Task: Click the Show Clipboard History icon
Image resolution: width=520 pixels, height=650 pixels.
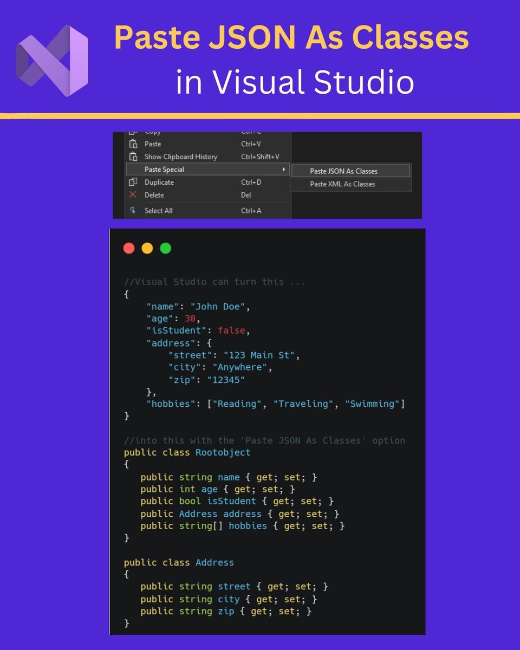Action: pos(133,157)
